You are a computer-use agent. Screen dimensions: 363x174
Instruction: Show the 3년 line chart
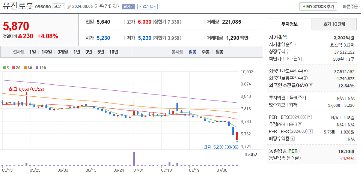click(x=89, y=52)
